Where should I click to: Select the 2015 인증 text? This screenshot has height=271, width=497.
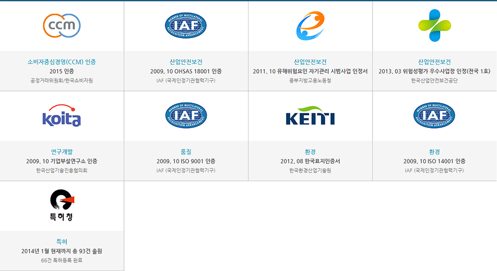62,71
